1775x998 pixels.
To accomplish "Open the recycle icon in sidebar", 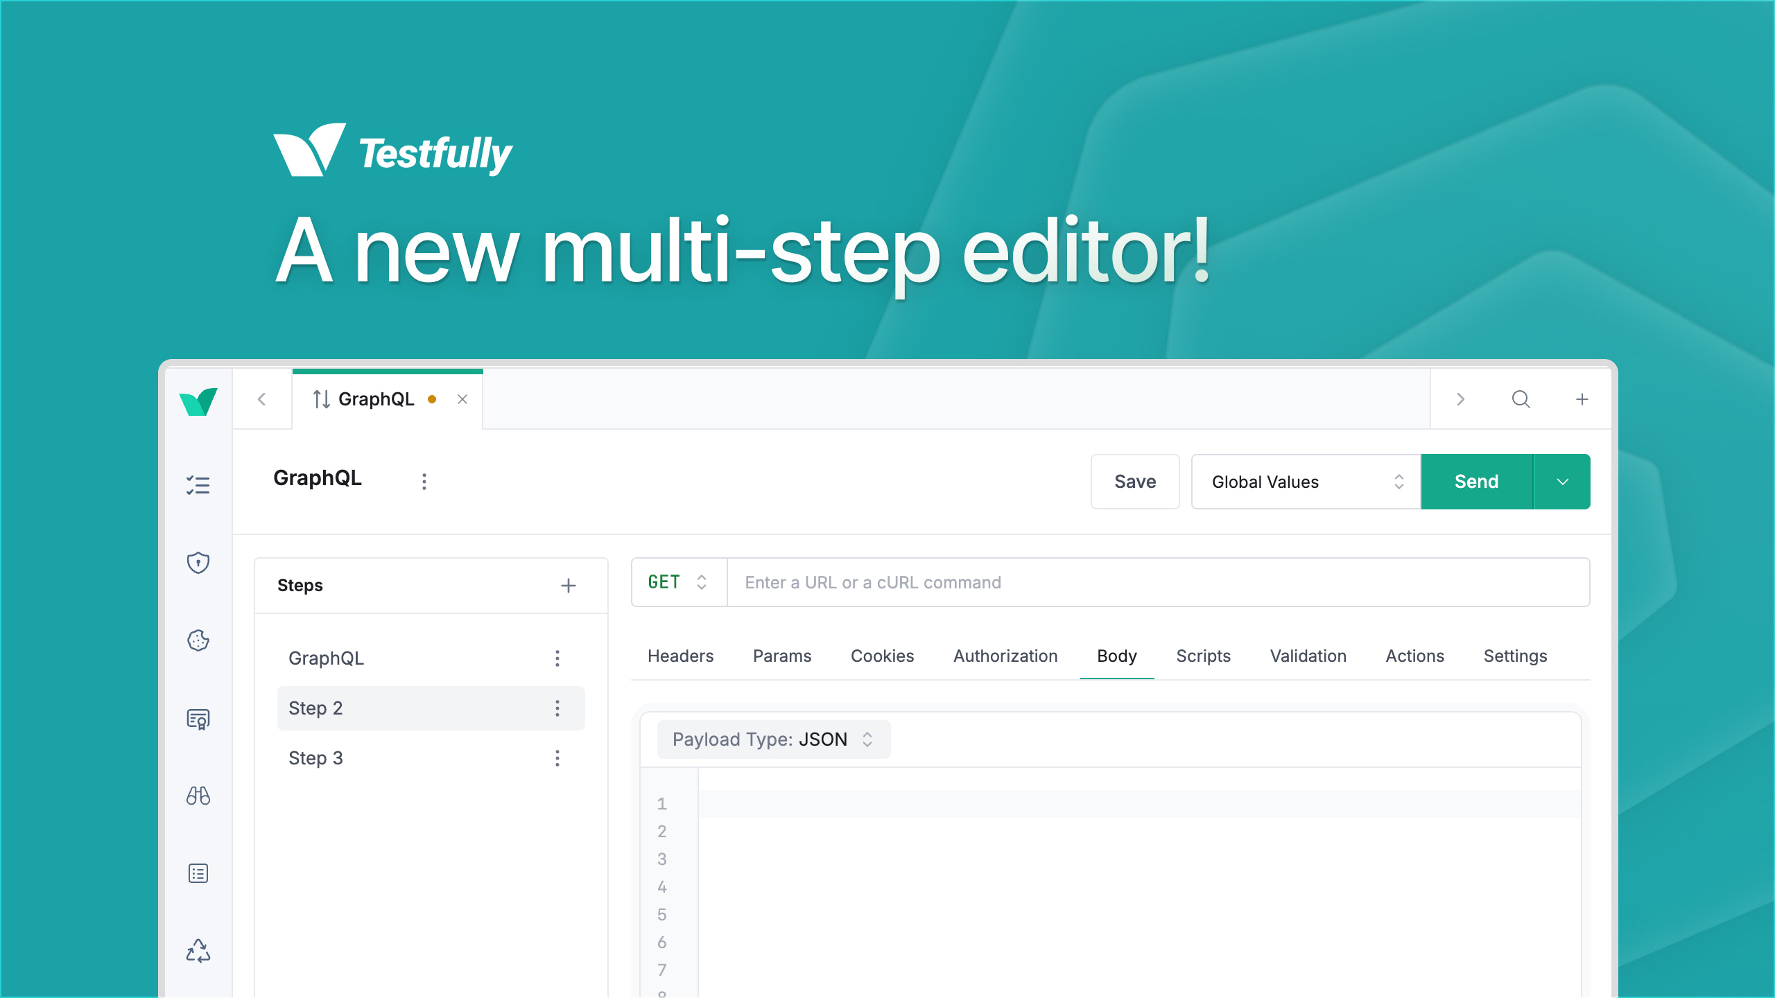I will 198,951.
